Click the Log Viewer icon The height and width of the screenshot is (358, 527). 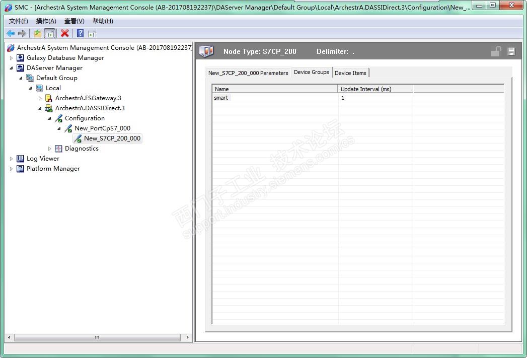click(20, 159)
